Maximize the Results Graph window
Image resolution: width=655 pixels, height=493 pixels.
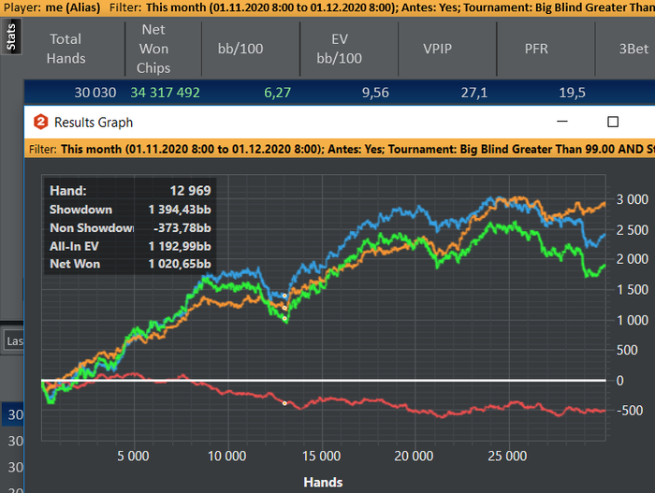coord(613,122)
